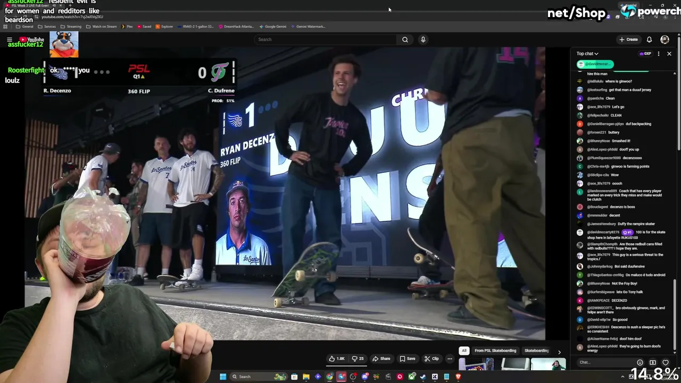Click the XP points badge in chat

tap(645, 54)
